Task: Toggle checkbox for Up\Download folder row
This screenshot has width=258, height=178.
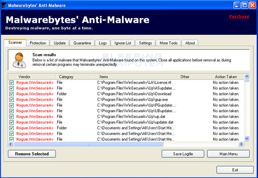Action: pos(12,94)
